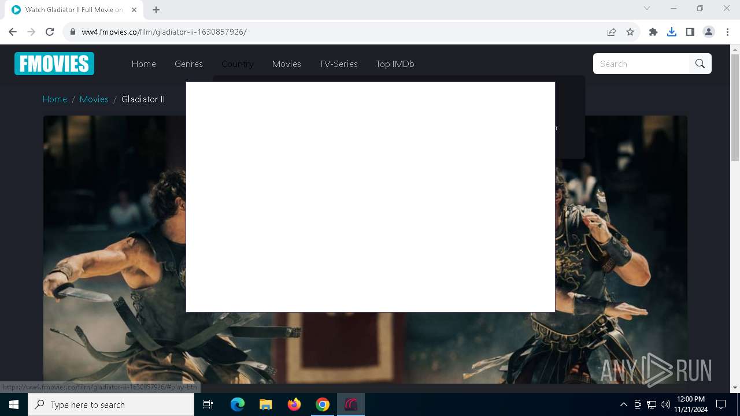
Task: Open the taskbar clock and date
Action: [691, 404]
